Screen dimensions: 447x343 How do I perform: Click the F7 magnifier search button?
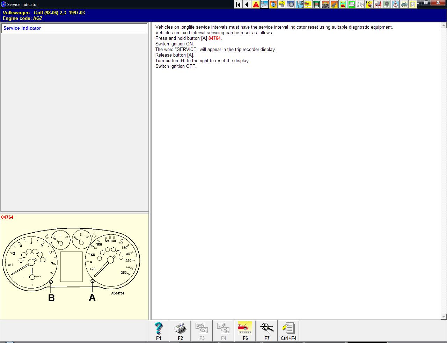point(267,331)
